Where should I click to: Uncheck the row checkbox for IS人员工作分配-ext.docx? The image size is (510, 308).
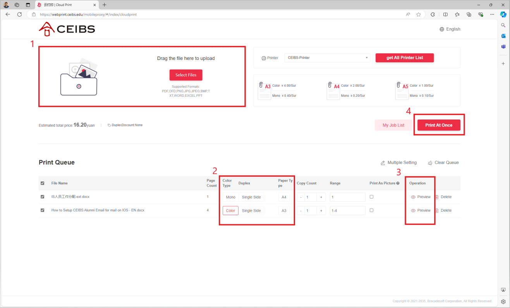tap(42, 197)
